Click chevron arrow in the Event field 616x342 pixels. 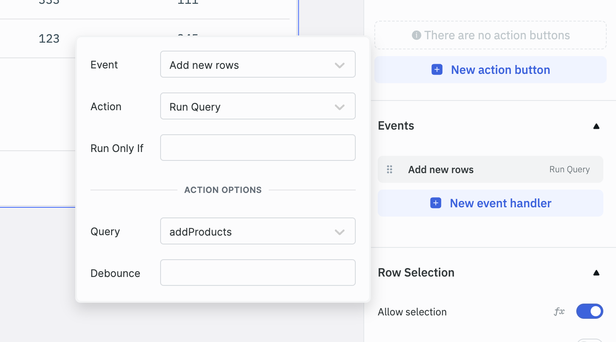340,65
